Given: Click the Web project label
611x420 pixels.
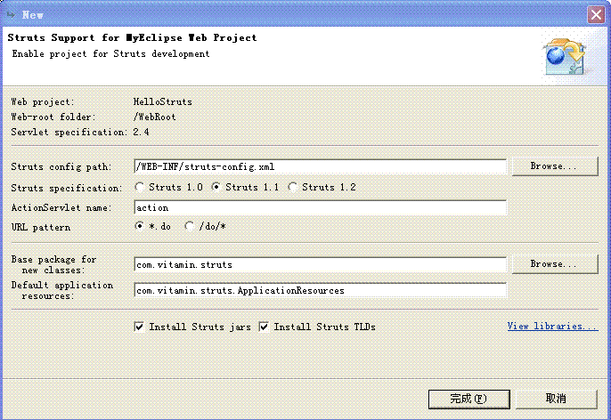Looking at the screenshot, I should 43,102.
